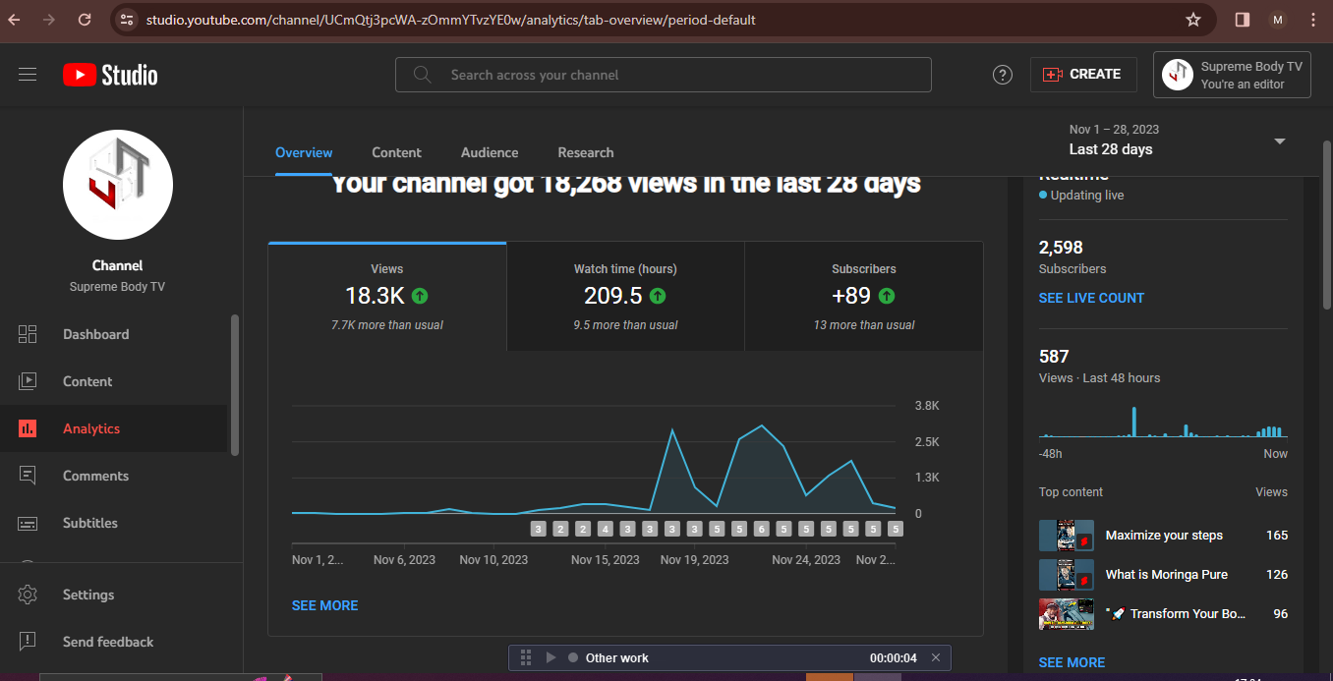This screenshot has width=1333, height=681.
Task: Switch to the Research tab
Action: (x=586, y=152)
